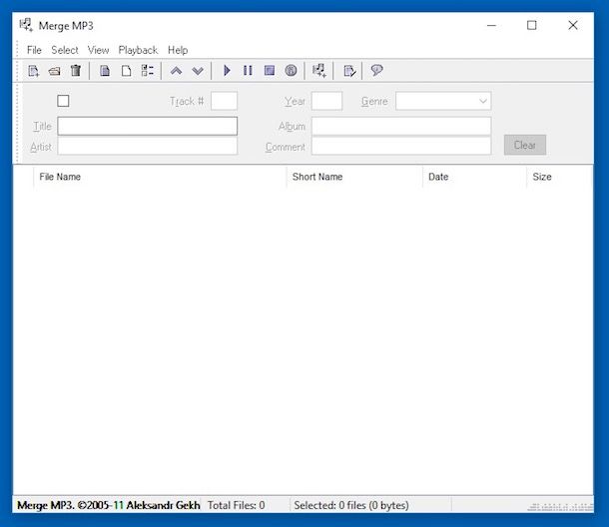Click the page-with-checkmark toolbar icon

point(349,71)
